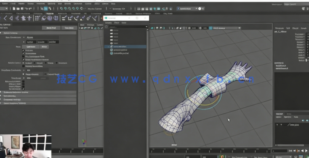Click the name field containing Arm
This screenshot has height=158, width=309.
[42, 37]
